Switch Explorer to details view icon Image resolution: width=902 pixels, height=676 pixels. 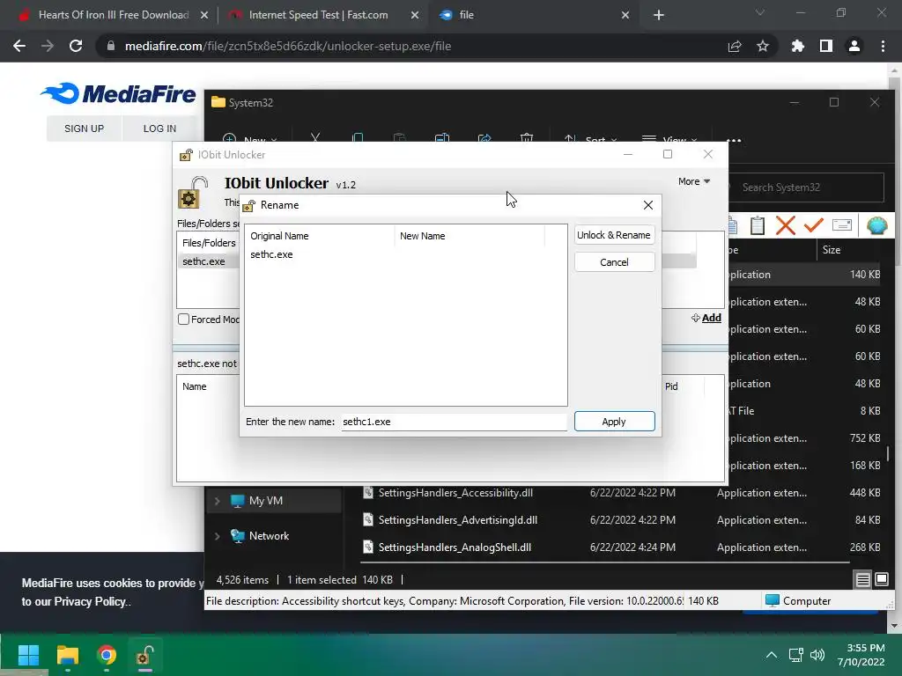point(862,579)
